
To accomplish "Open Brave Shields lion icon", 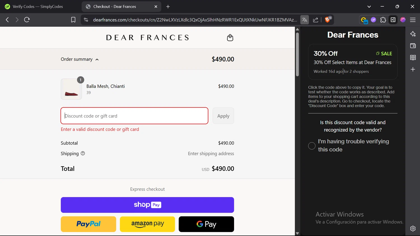I will (328, 20).
